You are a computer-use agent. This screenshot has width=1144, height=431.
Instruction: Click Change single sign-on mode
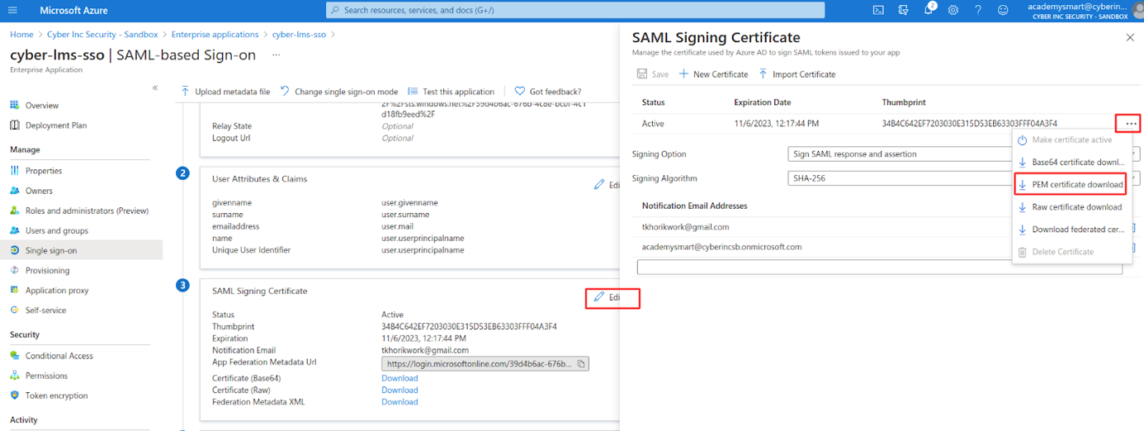pos(338,92)
